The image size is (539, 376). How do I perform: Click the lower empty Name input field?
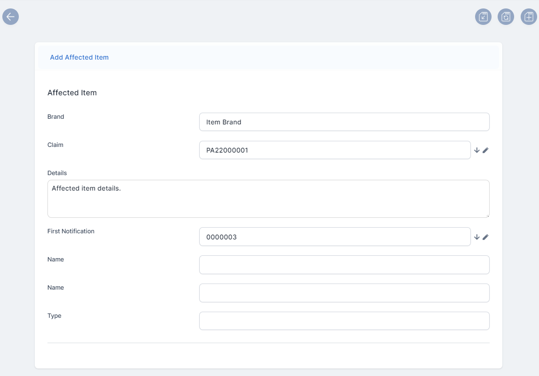coord(344,293)
